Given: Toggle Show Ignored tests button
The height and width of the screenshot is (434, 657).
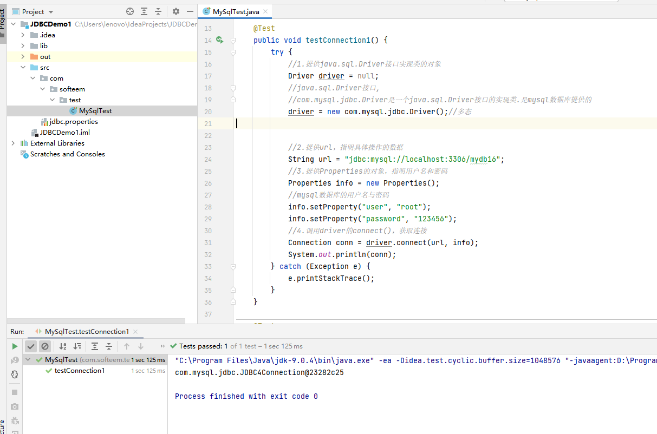Looking at the screenshot, I should (x=45, y=346).
